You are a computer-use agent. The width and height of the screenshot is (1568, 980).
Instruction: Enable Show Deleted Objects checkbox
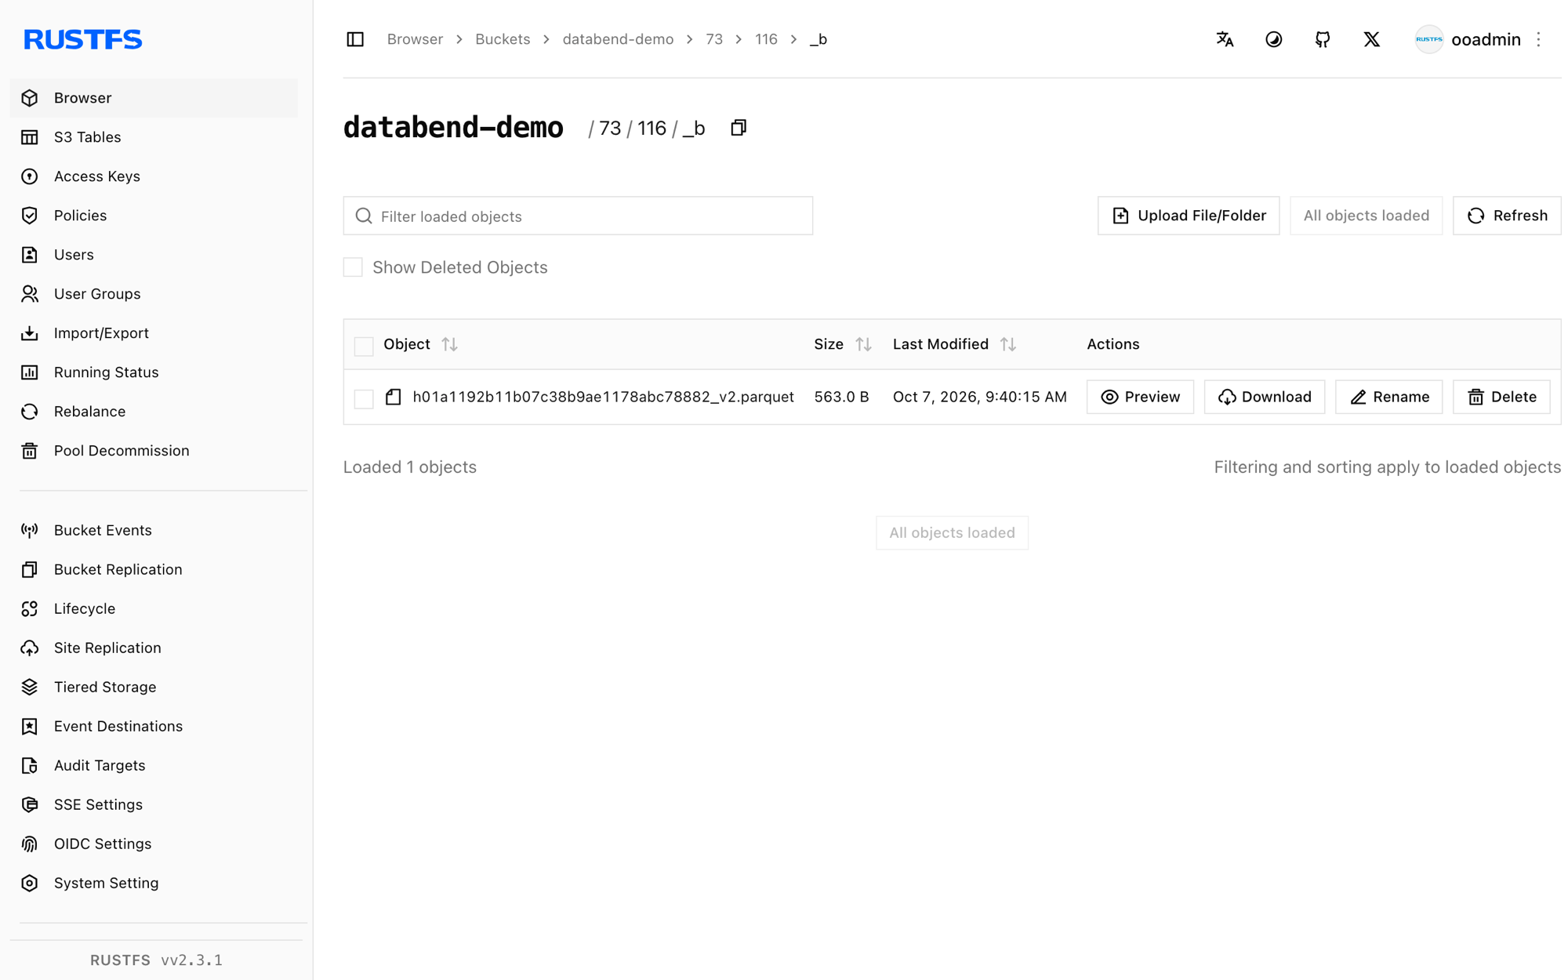pos(353,267)
